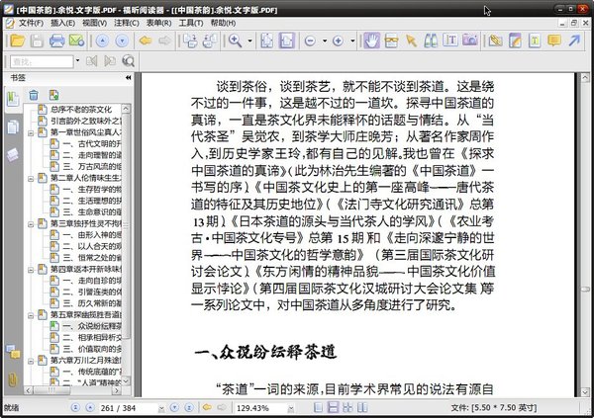Open the Layers panel icon in sidebar

[13, 155]
